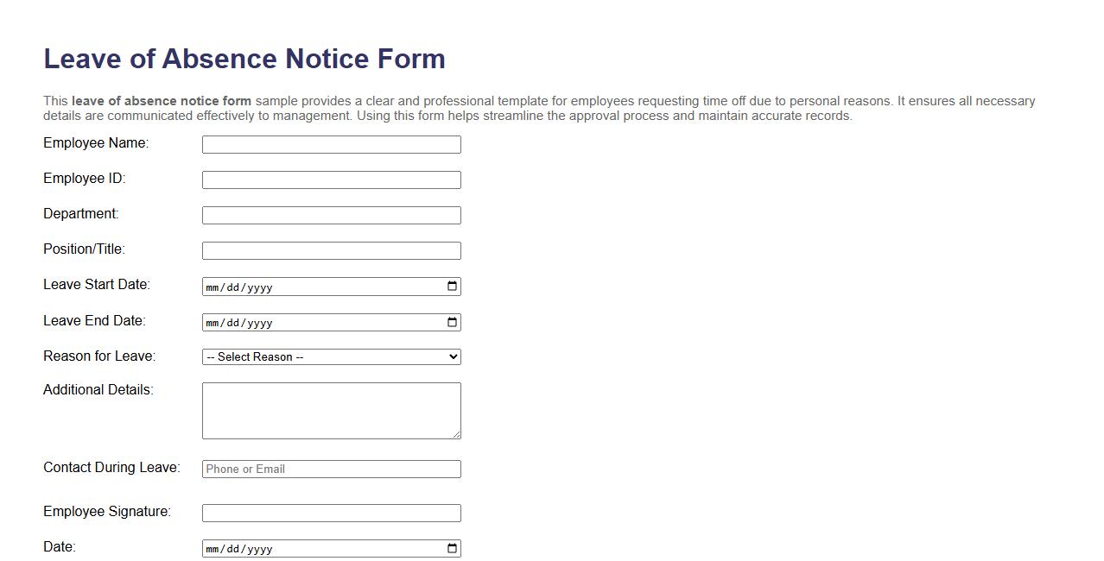
Task: Click the dropdown arrow on Reason for Leave
Action: point(453,356)
